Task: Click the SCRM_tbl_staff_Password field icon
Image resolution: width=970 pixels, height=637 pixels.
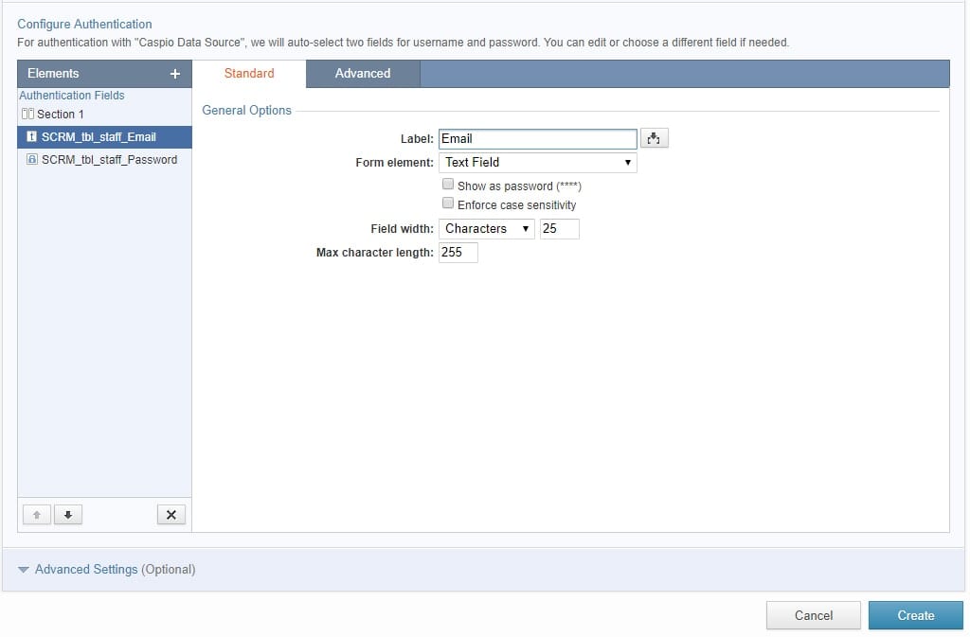Action: tap(31, 160)
